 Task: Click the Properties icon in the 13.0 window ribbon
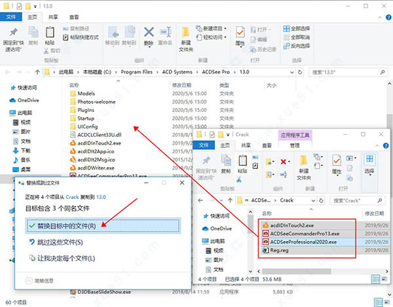(240, 32)
